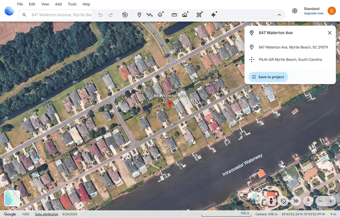Image resolution: width=340 pixels, height=218 pixels.
Task: Open the Tools menu
Action: (x=72, y=4)
